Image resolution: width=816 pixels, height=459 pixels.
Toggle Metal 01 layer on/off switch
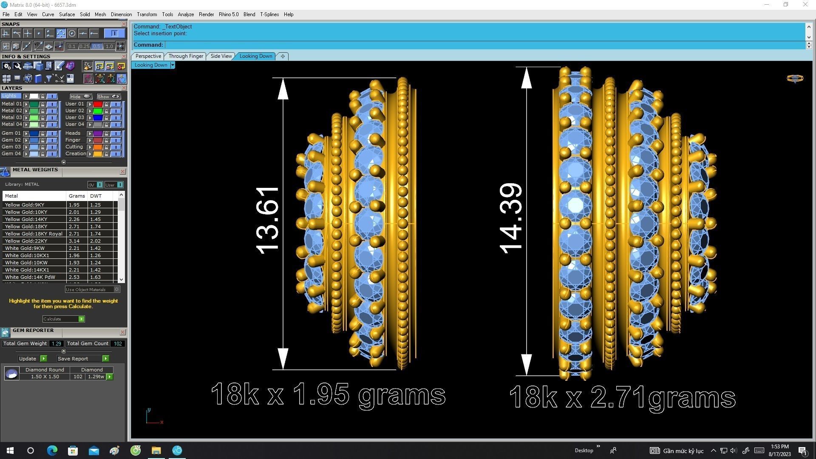pos(52,104)
